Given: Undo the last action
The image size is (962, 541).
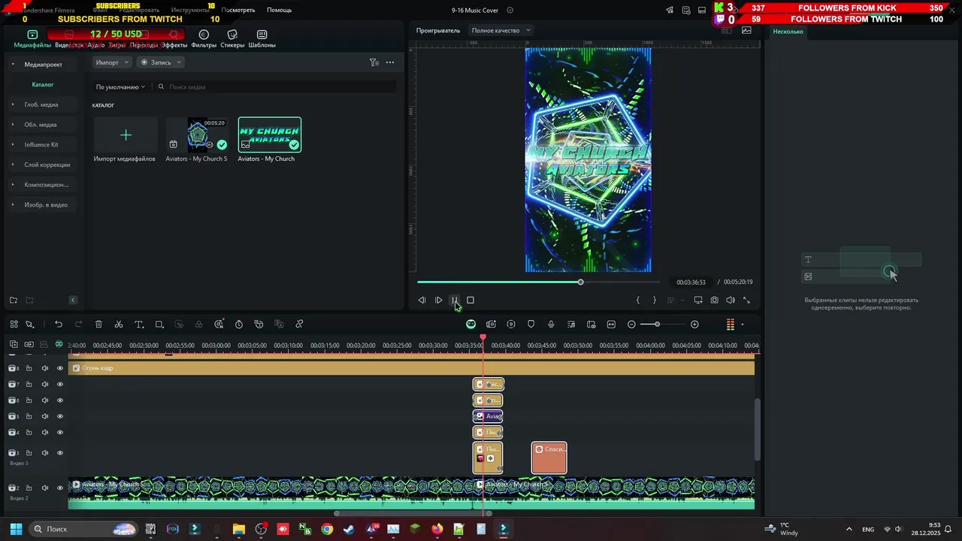Looking at the screenshot, I should [59, 325].
